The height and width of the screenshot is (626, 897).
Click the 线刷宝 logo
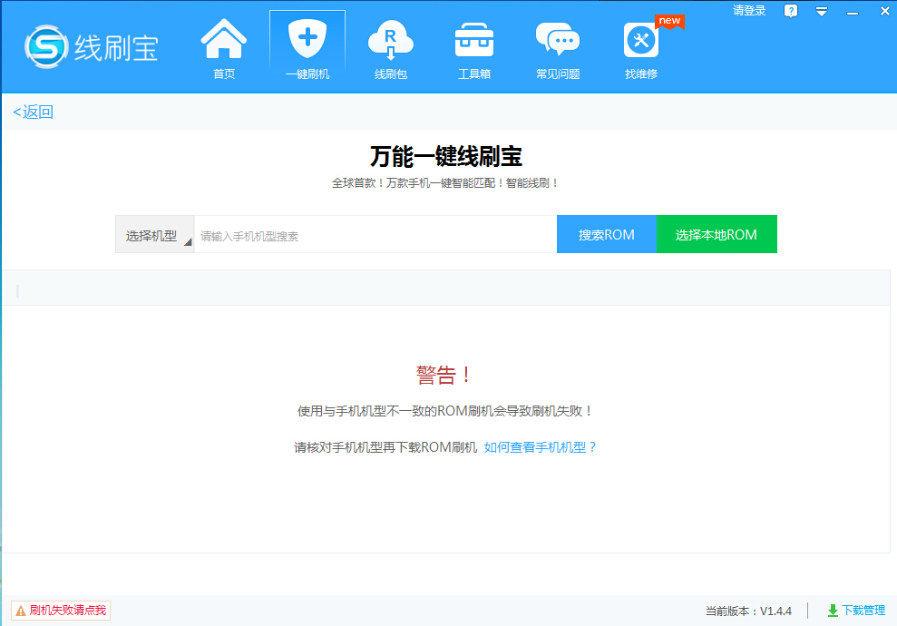pos(92,47)
